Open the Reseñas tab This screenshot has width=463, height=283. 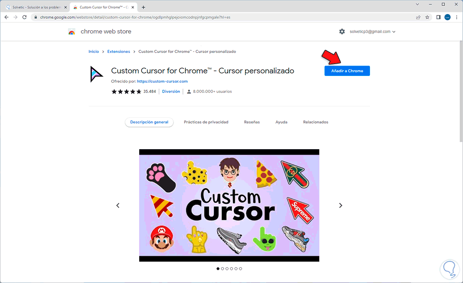pyautogui.click(x=252, y=122)
